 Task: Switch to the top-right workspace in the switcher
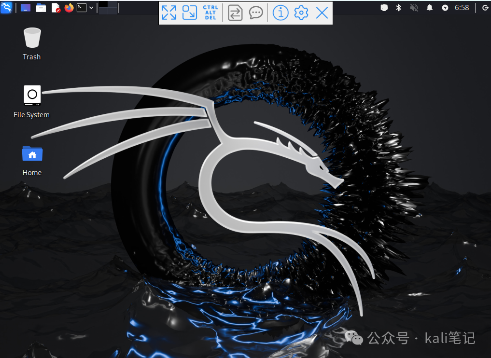point(112,4)
